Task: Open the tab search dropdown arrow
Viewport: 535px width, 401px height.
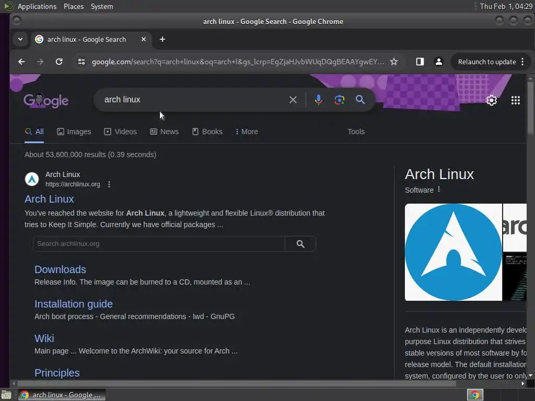Action: coord(20,39)
